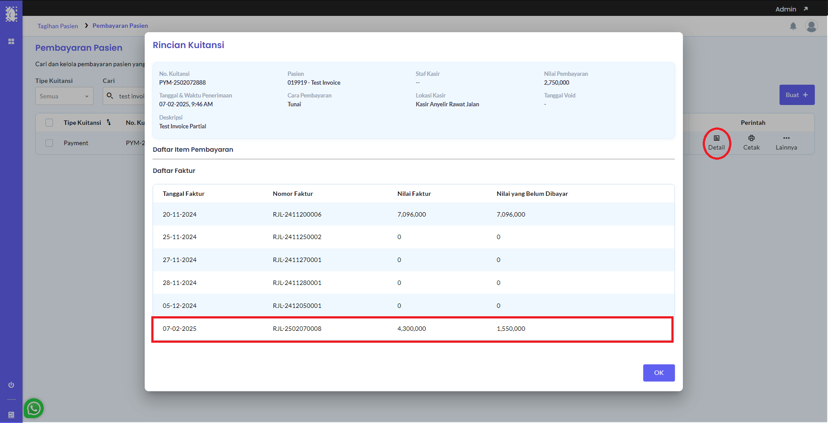Check the Payment row checkbox

[x=49, y=143]
